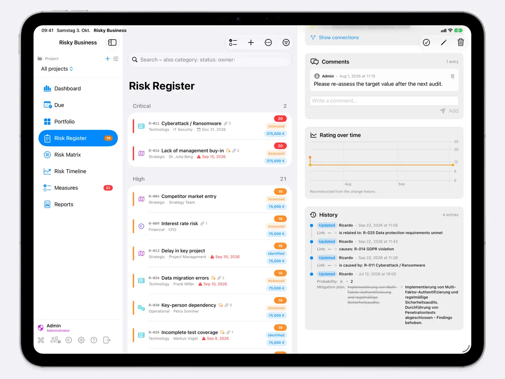Screen dimensions: 505x379
Task: Open the sort and filter lines icon
Action: [286, 43]
